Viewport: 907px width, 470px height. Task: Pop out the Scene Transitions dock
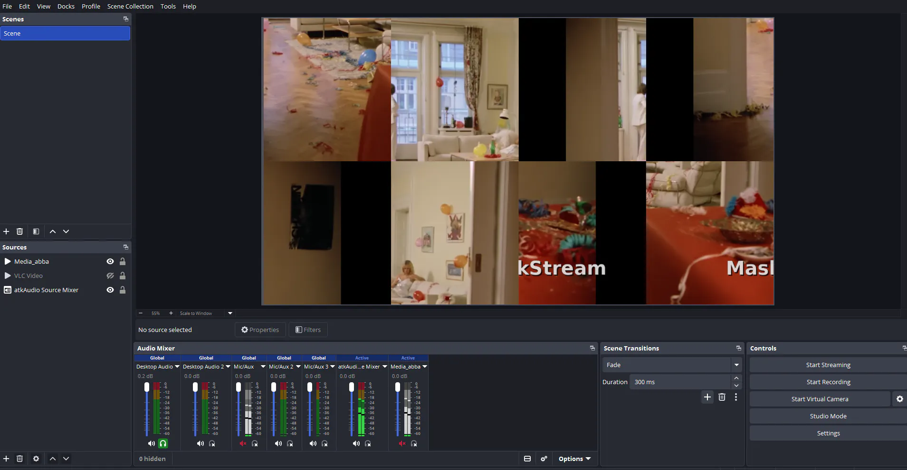coord(739,348)
